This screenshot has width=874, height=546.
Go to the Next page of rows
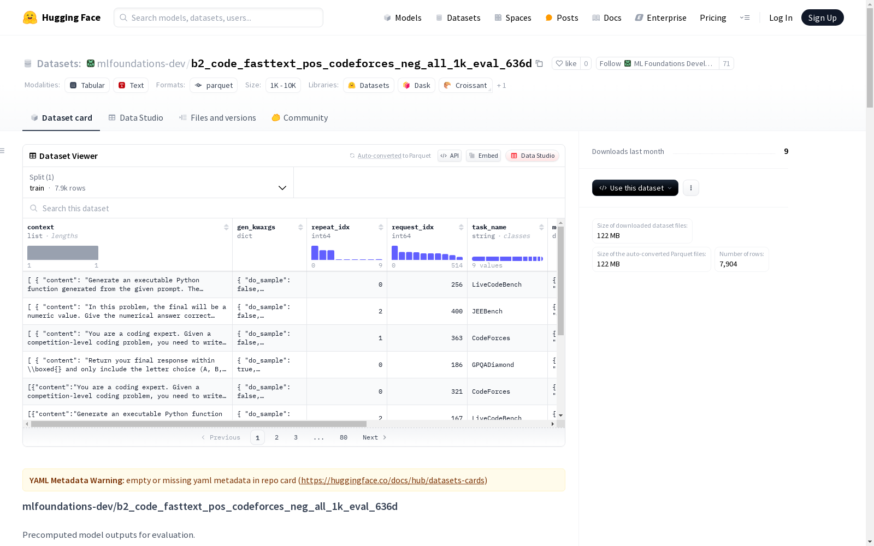point(375,437)
